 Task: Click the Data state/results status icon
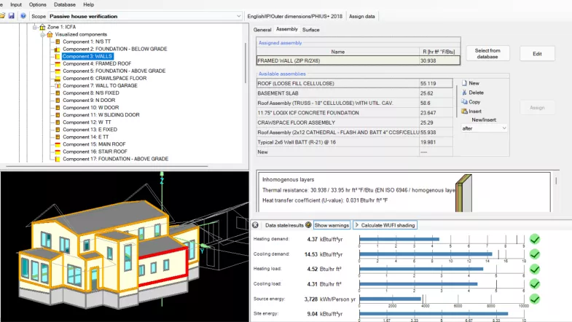pyautogui.click(x=308, y=225)
